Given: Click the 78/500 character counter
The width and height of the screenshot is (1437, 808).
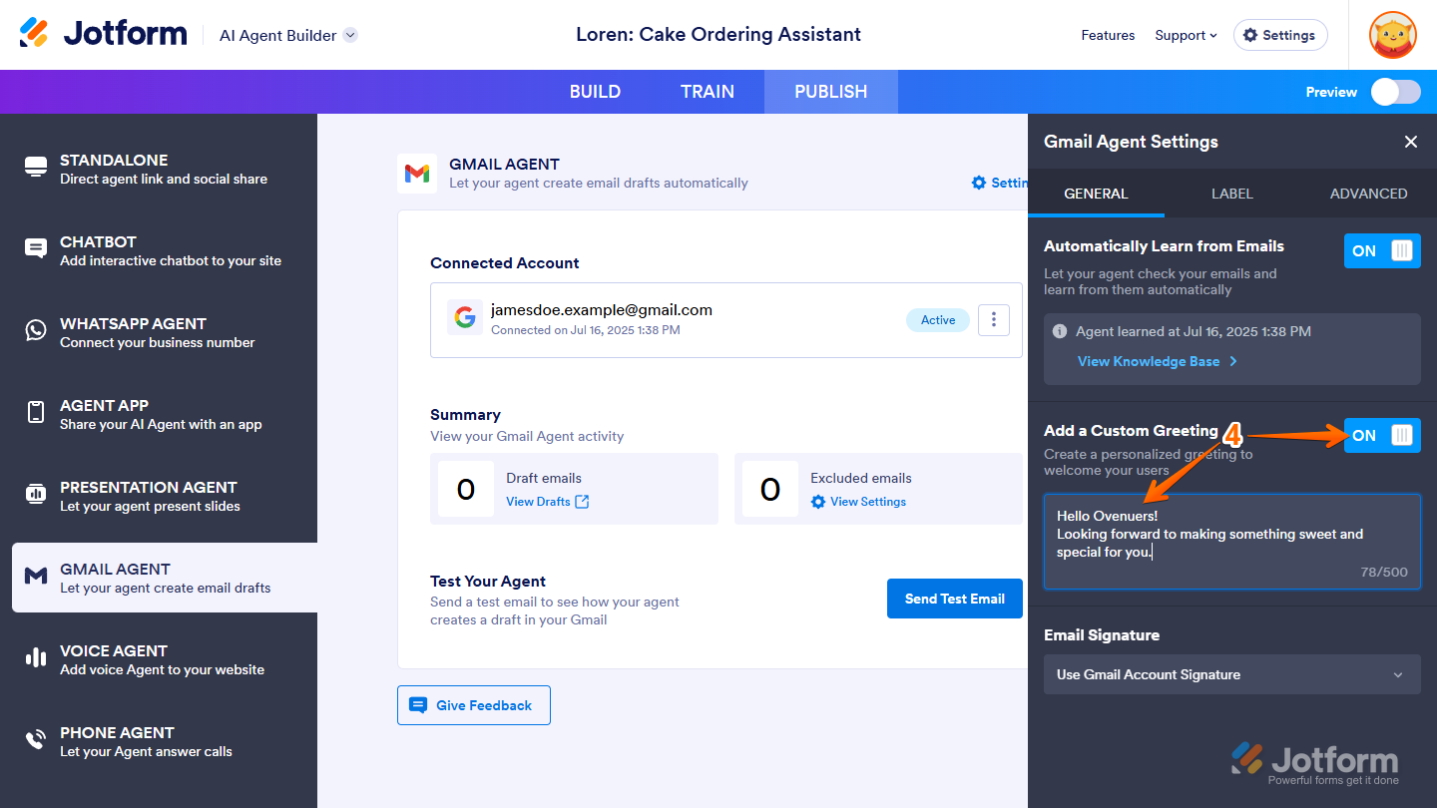Looking at the screenshot, I should click(x=1384, y=573).
